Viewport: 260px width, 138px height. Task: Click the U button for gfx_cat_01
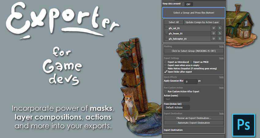pyautogui.click(x=214, y=28)
